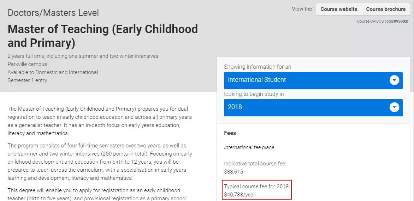The height and width of the screenshot is (201, 414).
Task: Open the Course website button
Action: [339, 9]
